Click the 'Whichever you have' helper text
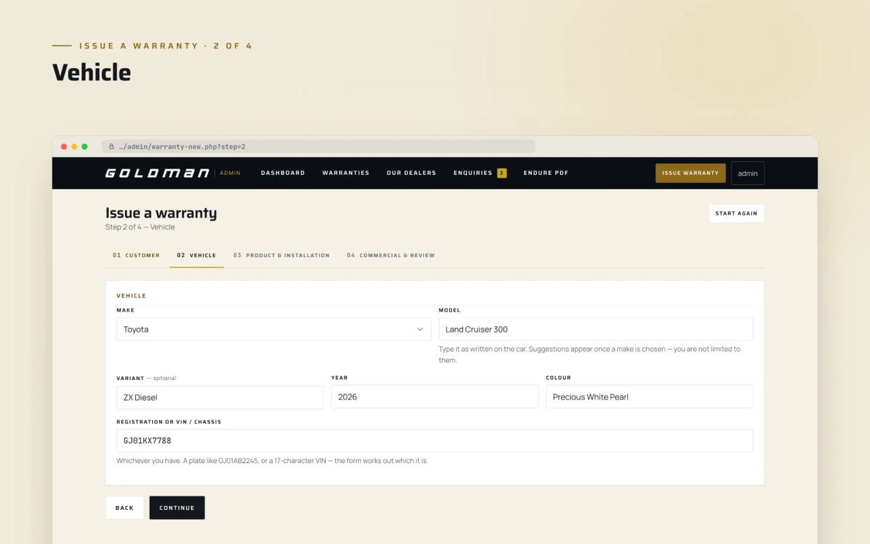This screenshot has width=870, height=544. coord(272,461)
